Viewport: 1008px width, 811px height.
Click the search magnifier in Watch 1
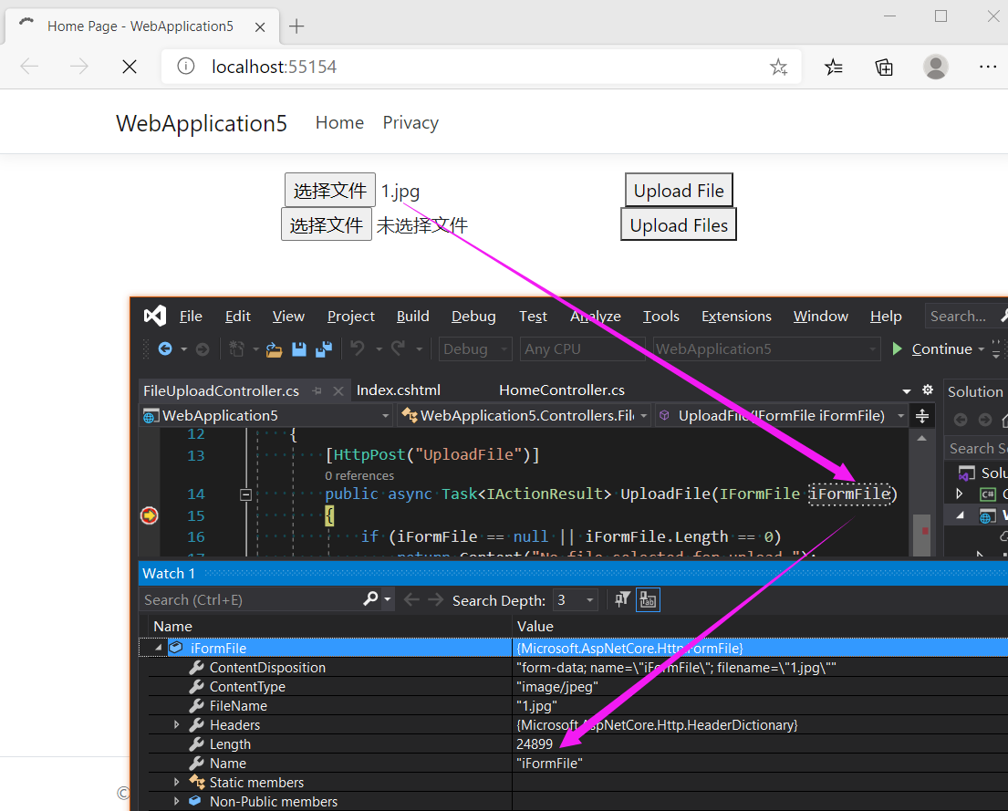(369, 598)
